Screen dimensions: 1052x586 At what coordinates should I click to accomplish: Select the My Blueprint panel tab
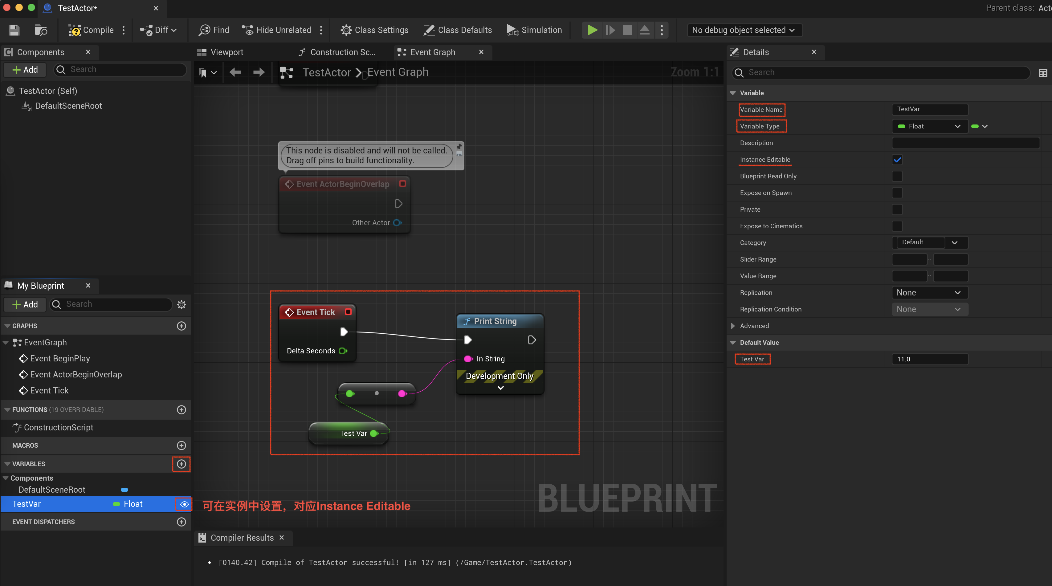[x=40, y=285]
